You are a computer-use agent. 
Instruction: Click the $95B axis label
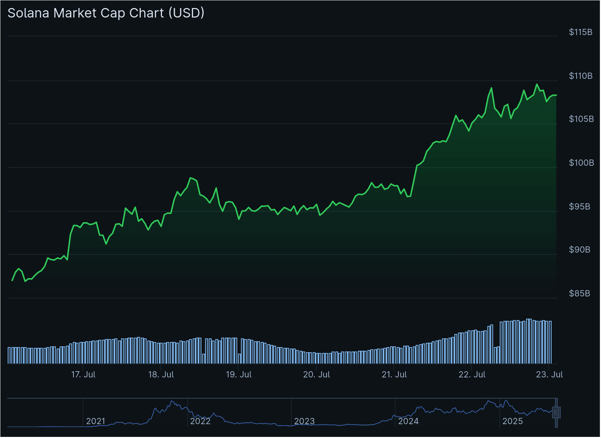(579, 207)
